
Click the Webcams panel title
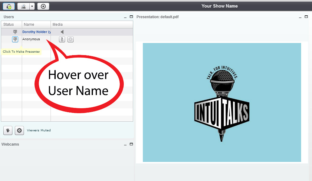pyautogui.click(x=10, y=144)
